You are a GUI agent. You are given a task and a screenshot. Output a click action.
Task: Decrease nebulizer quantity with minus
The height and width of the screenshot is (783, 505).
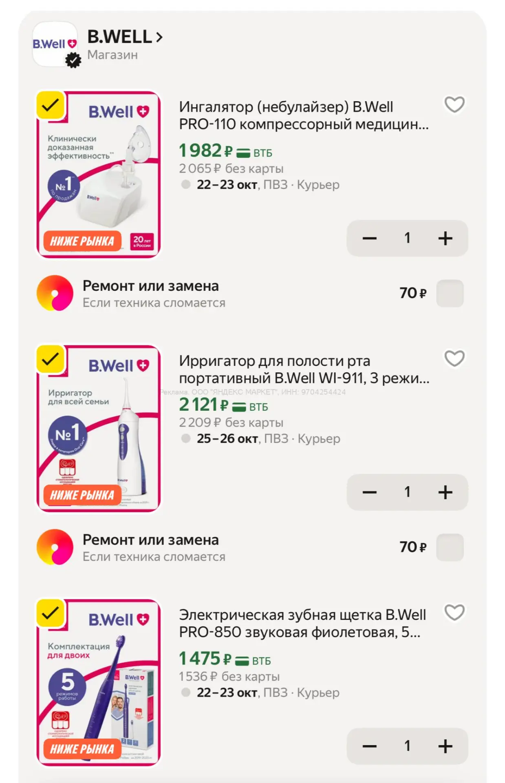[x=369, y=238]
